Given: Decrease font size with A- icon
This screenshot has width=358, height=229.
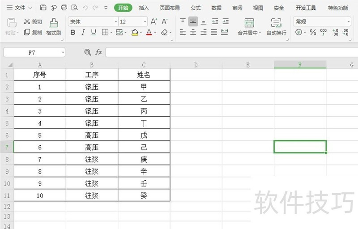Looking at the screenshot, I should tap(165, 21).
